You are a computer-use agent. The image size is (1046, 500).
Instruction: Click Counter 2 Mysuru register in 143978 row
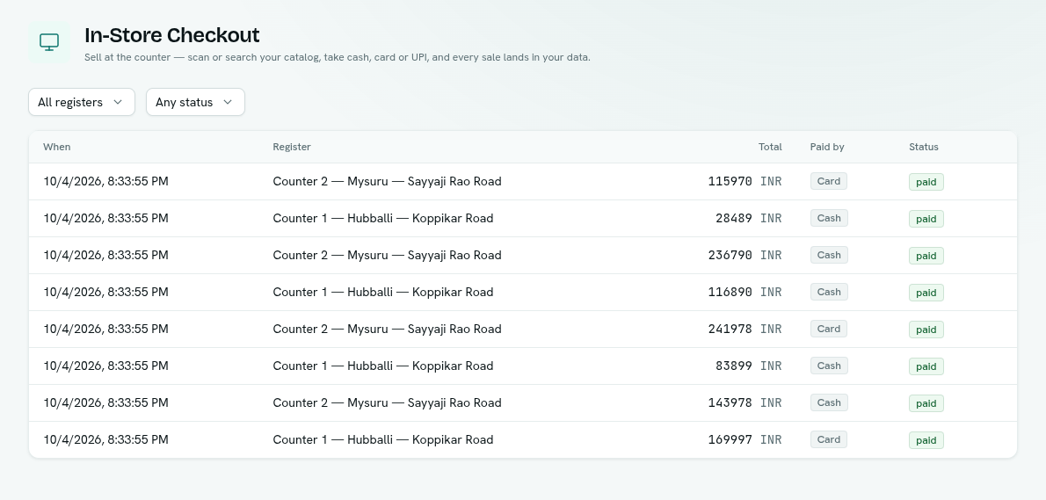point(387,402)
